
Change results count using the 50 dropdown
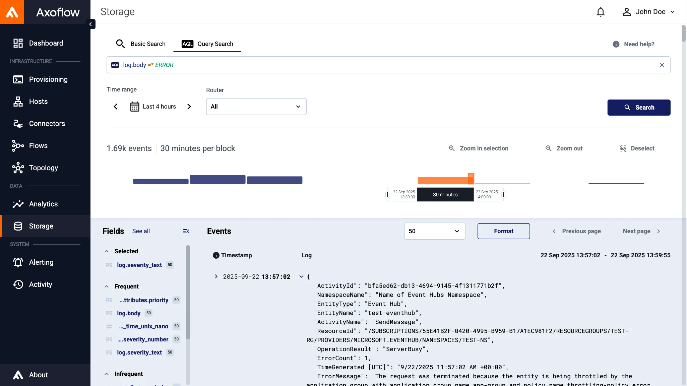[434, 231]
